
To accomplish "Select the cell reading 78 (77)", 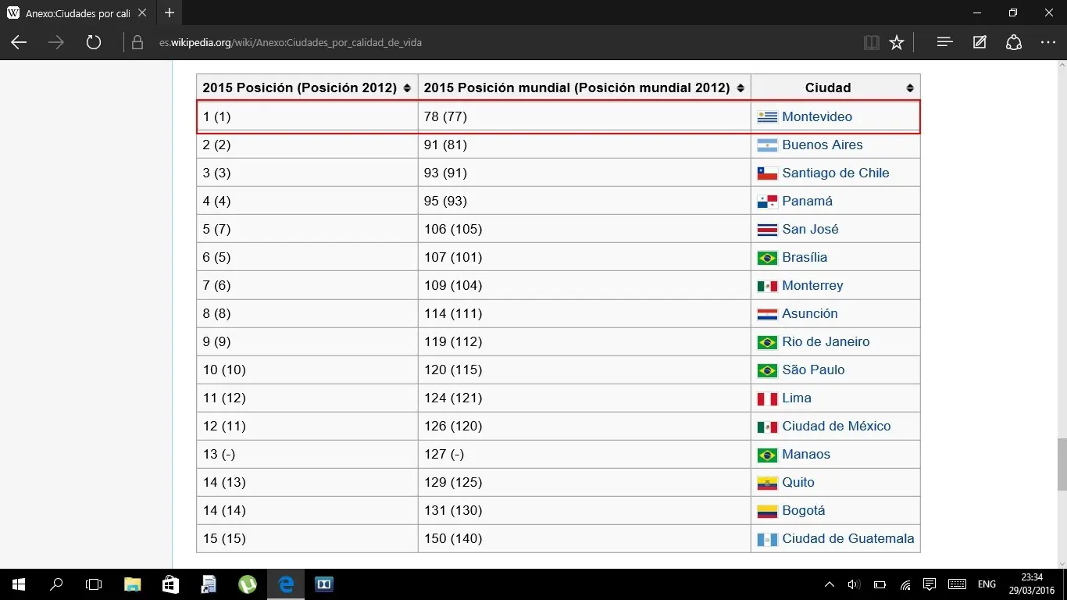I will (x=584, y=116).
